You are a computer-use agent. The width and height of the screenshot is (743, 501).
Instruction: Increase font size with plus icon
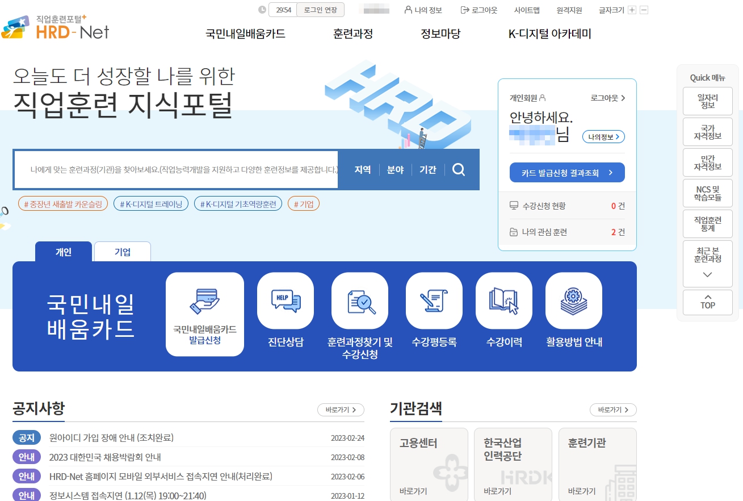click(x=632, y=10)
